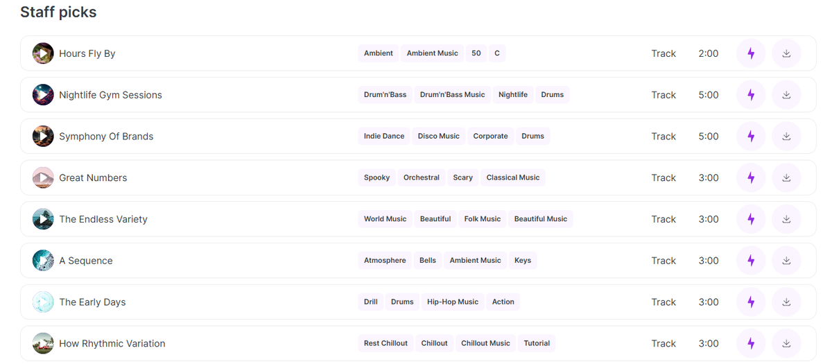This screenshot has height=364, width=832.
Task: Click lightning bolt icon for Symphony Of Brands
Action: click(751, 137)
